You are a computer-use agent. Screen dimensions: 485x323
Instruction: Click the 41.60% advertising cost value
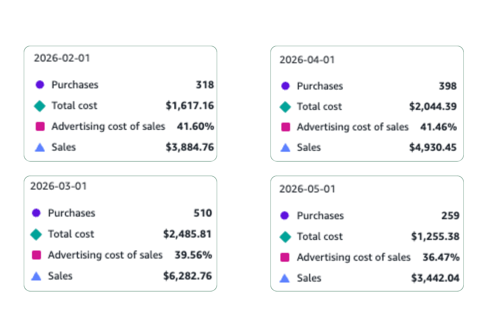point(195,126)
